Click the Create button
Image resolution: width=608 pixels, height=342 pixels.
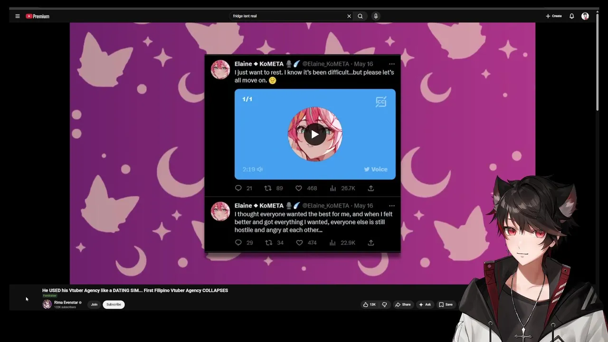pos(553,16)
